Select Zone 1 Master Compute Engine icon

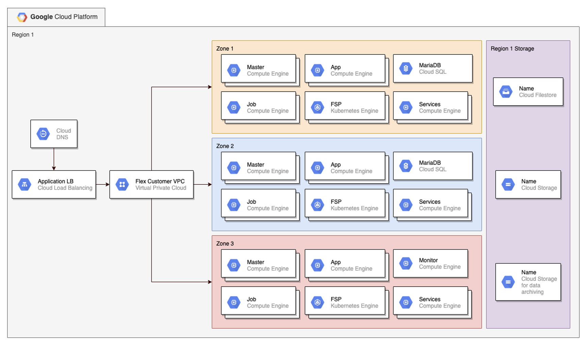click(x=234, y=70)
